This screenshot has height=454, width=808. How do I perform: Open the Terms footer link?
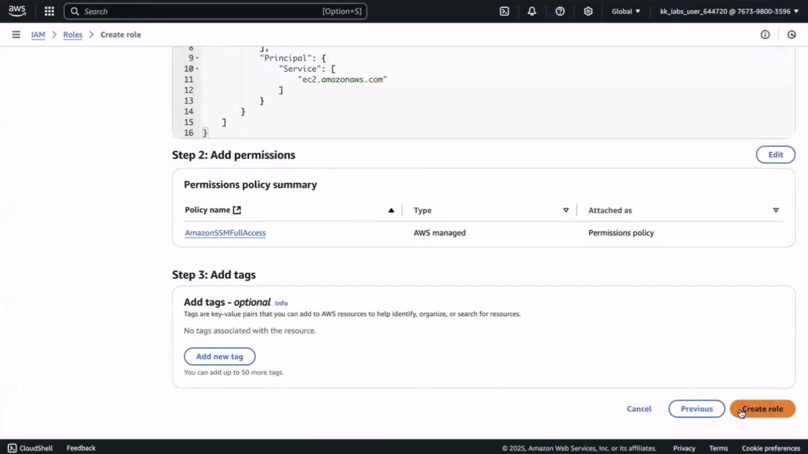pos(718,448)
